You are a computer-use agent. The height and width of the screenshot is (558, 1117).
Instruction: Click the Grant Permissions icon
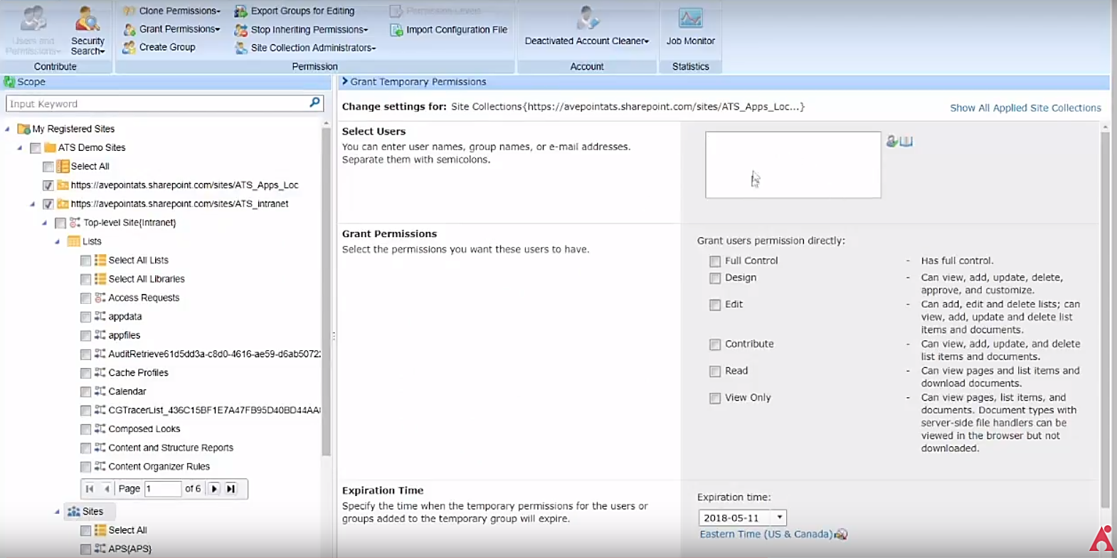click(x=129, y=29)
